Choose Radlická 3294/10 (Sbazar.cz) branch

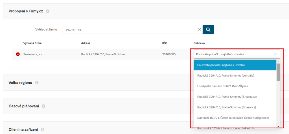point(235,107)
